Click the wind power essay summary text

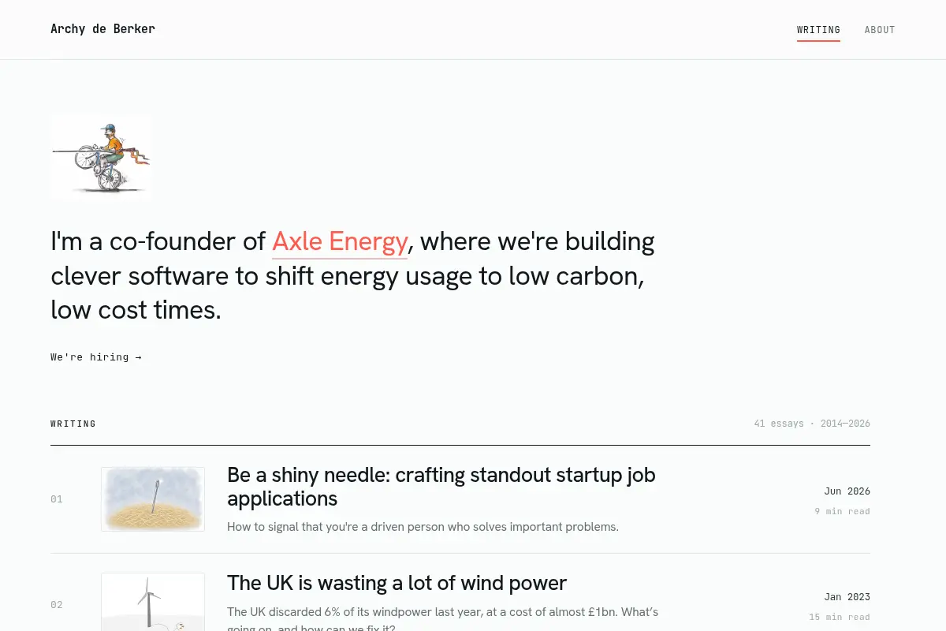pos(442,620)
